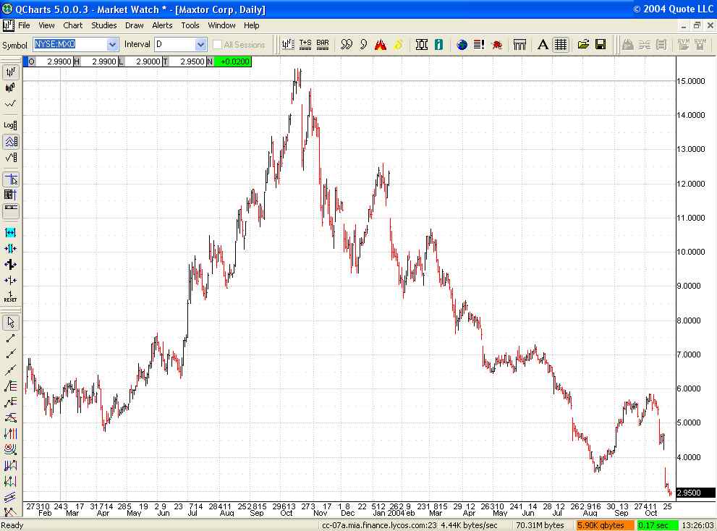Screen dimensions: 717x531
Task: Open the View menu
Action: coord(46,25)
